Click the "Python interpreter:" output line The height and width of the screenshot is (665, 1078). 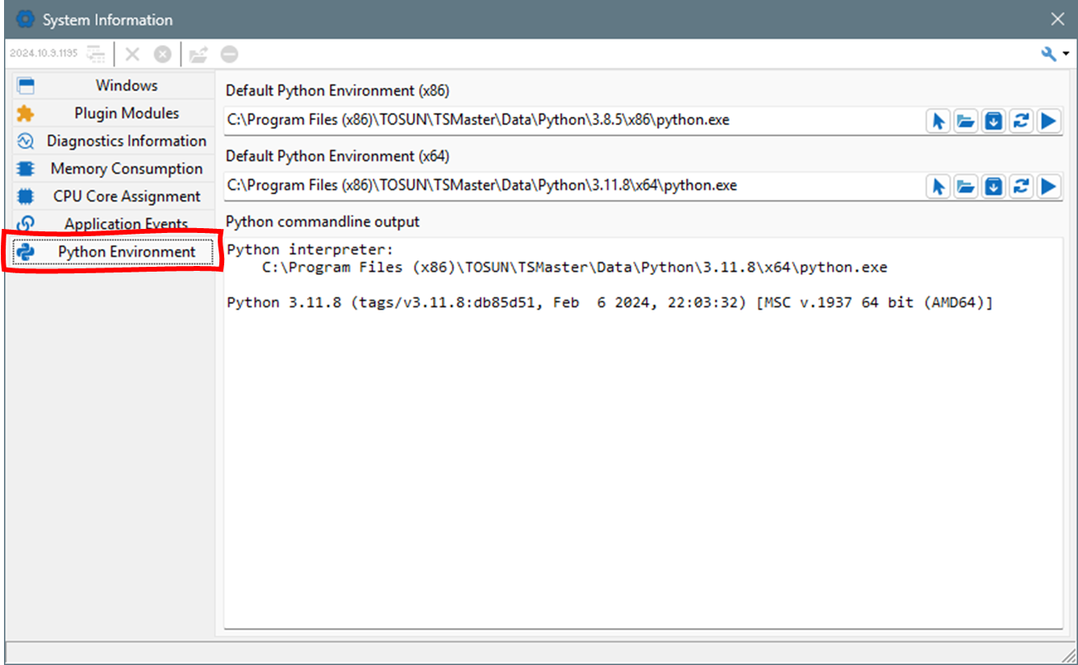click(x=310, y=249)
